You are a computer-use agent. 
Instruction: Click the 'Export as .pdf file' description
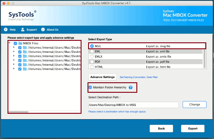[158, 62]
